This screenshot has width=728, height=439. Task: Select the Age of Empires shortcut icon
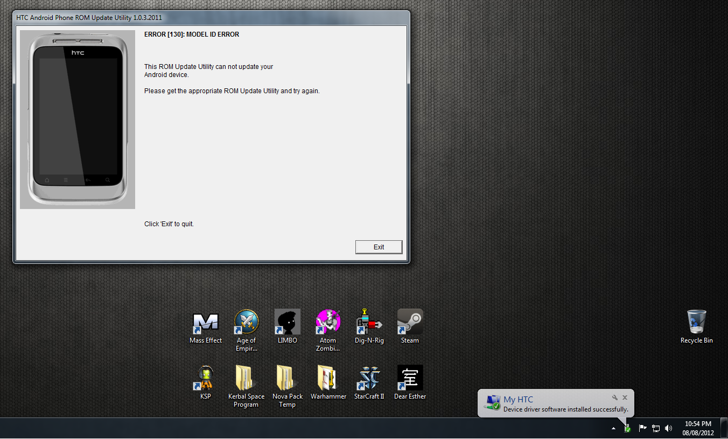[x=247, y=323]
